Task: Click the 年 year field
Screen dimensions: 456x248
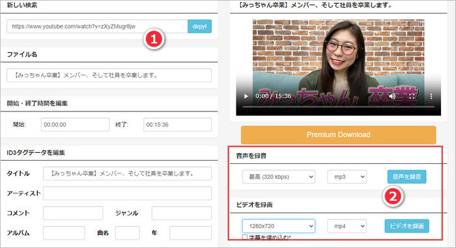Action: click(x=190, y=233)
